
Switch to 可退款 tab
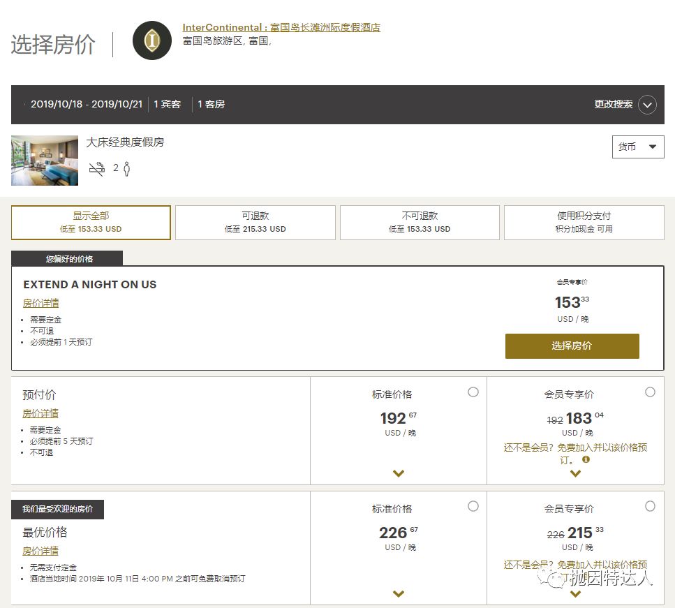255,222
